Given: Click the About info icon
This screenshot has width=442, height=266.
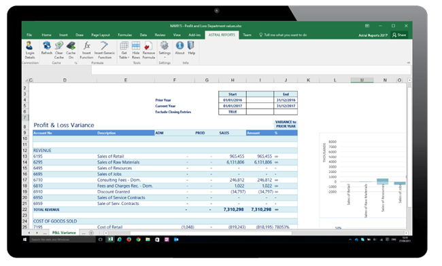Looking at the screenshot, I should tap(180, 47).
